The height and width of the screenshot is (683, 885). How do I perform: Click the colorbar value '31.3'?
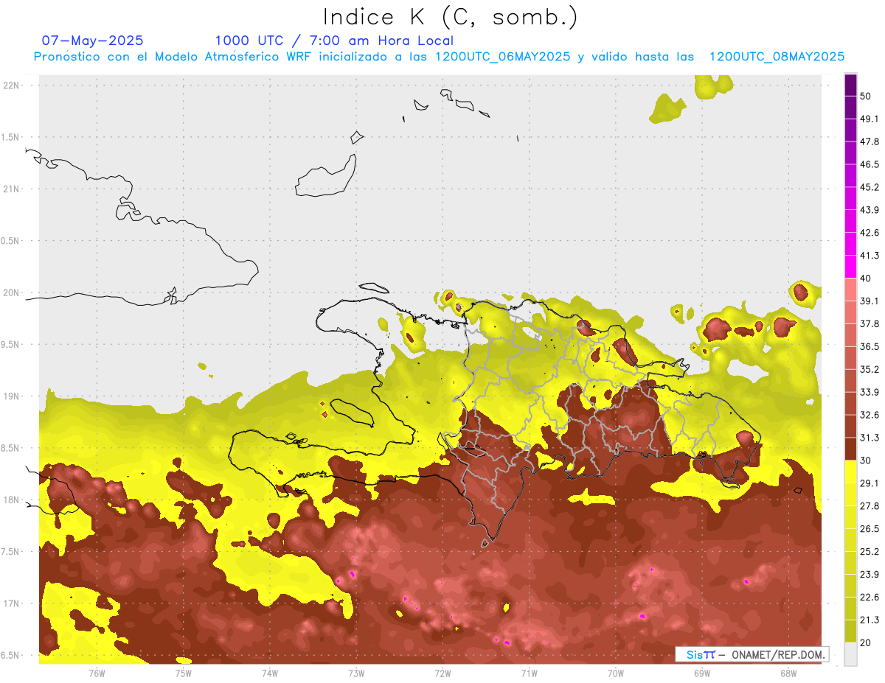pyautogui.click(x=870, y=438)
